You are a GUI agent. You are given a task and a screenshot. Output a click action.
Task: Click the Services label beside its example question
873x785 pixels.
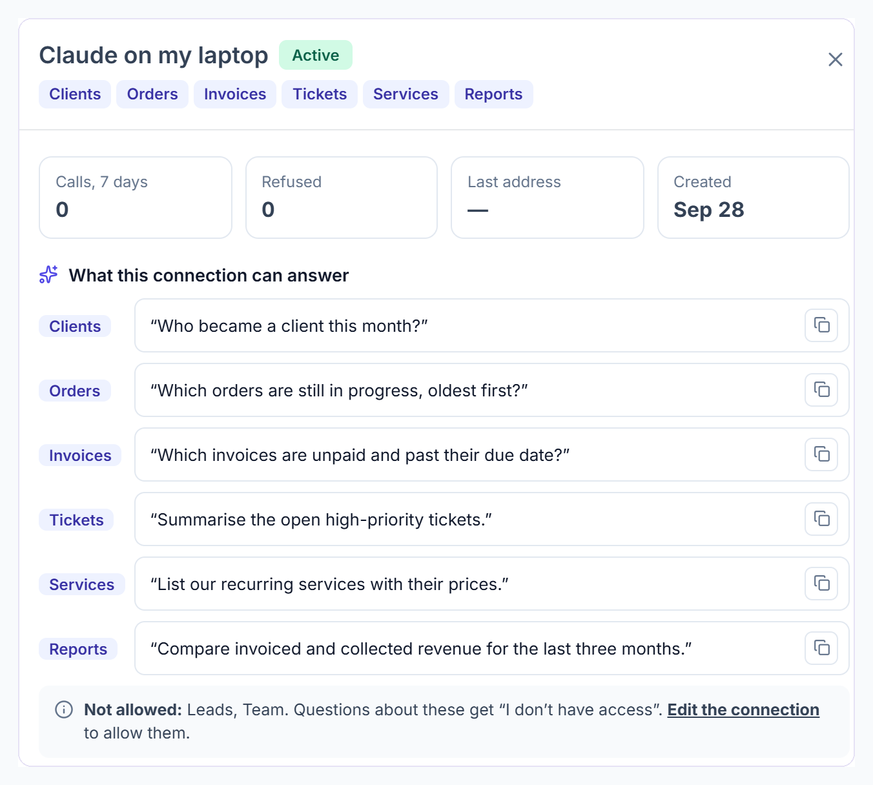coord(82,584)
